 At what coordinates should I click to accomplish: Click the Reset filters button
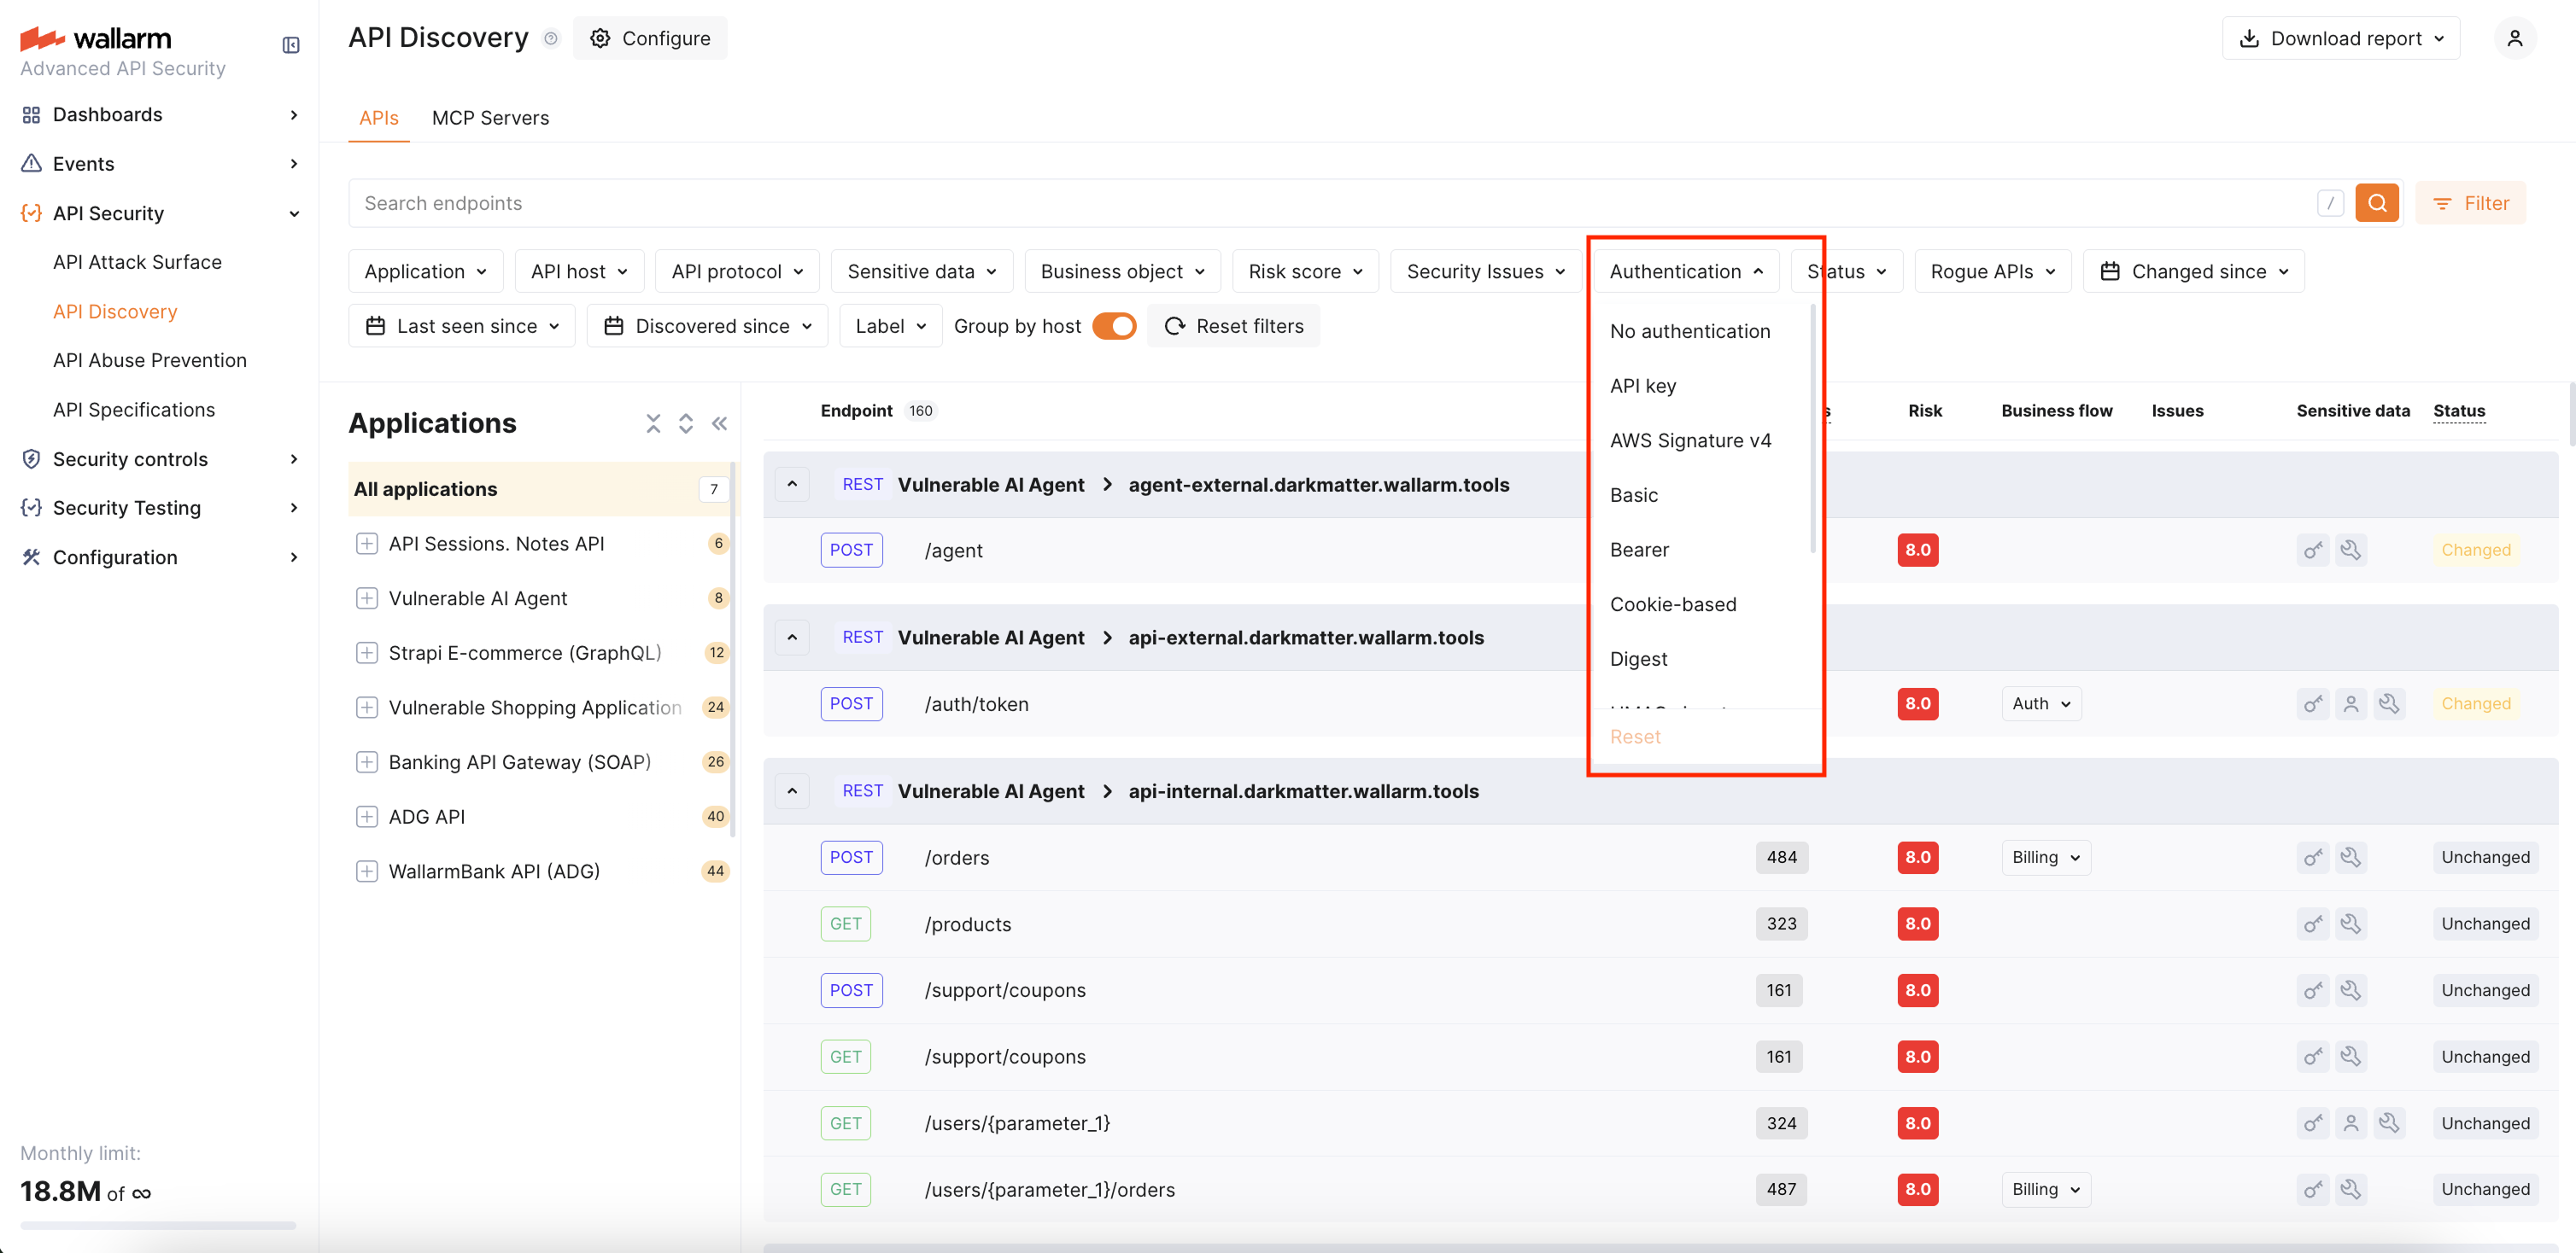point(1234,327)
